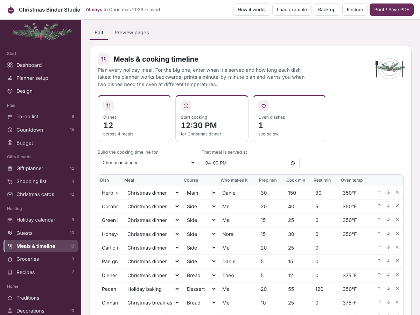Open the To-do list page
Screen dimensions: 420x315
tap(41, 117)
